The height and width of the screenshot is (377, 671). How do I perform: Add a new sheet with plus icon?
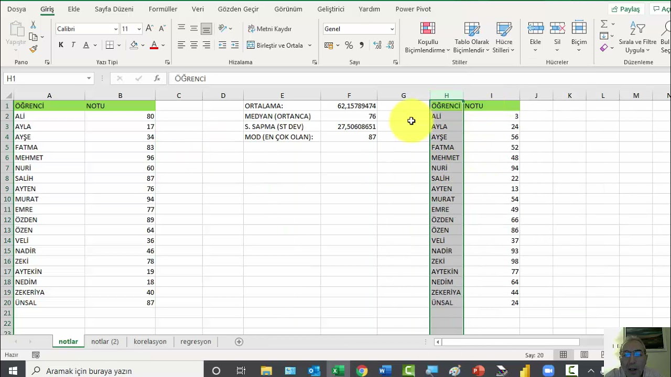pyautogui.click(x=239, y=341)
